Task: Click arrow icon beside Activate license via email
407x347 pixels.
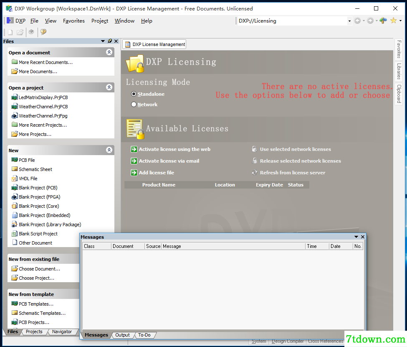Action: (x=134, y=161)
